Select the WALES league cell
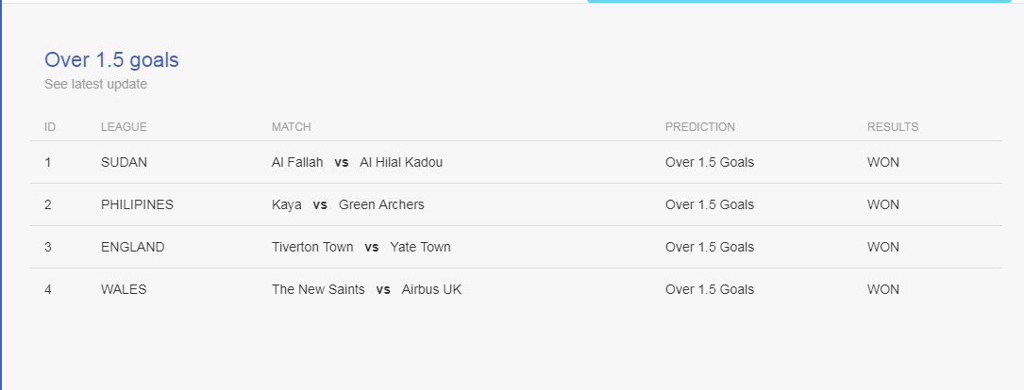Screen dimensions: 1024x390 [x=124, y=289]
